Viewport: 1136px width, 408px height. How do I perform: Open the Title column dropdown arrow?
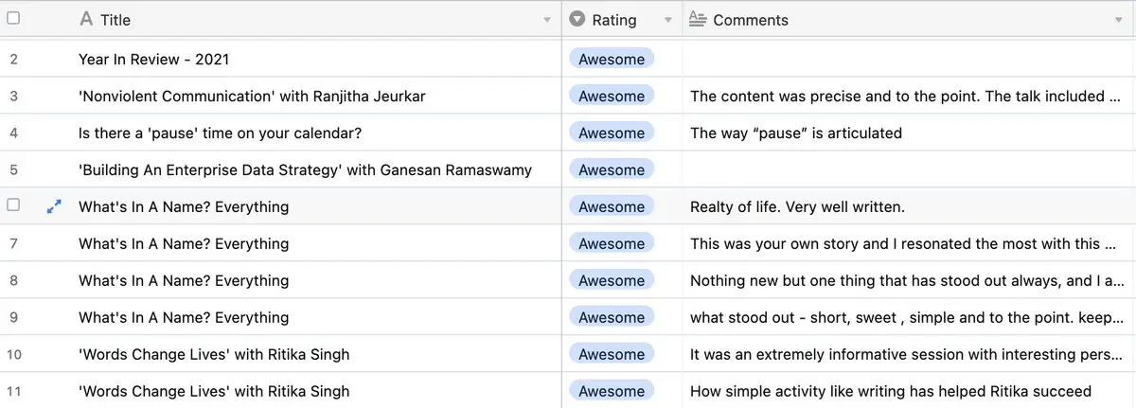[x=547, y=20]
